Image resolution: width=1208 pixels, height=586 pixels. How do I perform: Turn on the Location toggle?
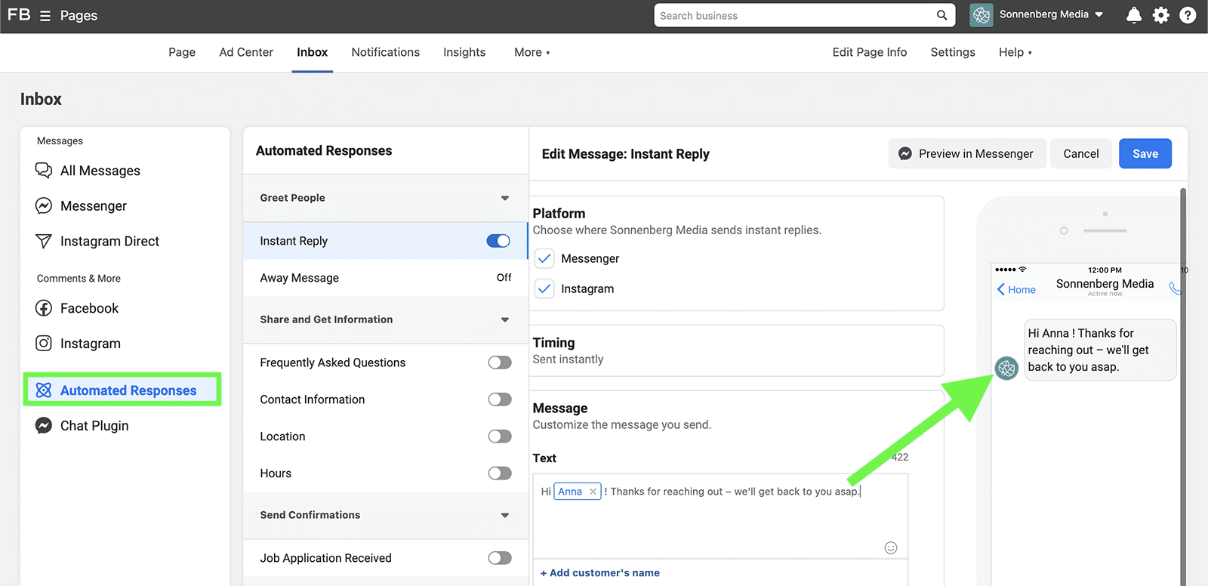coord(500,436)
